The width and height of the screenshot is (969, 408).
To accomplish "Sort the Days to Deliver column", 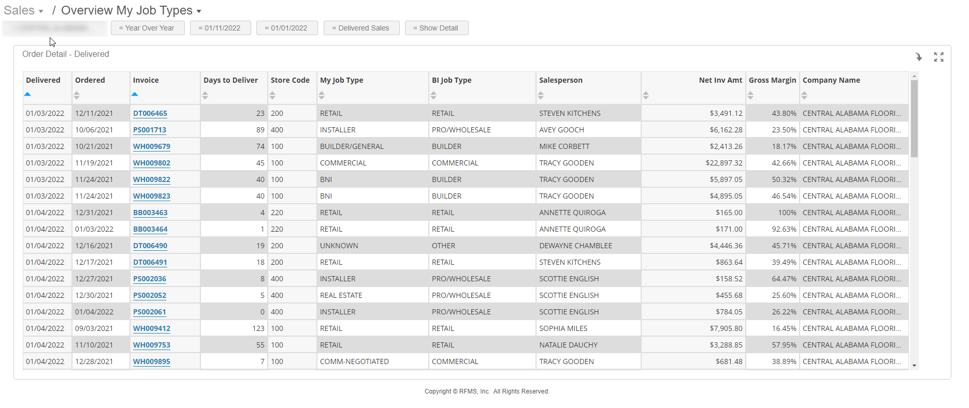I will [x=205, y=95].
